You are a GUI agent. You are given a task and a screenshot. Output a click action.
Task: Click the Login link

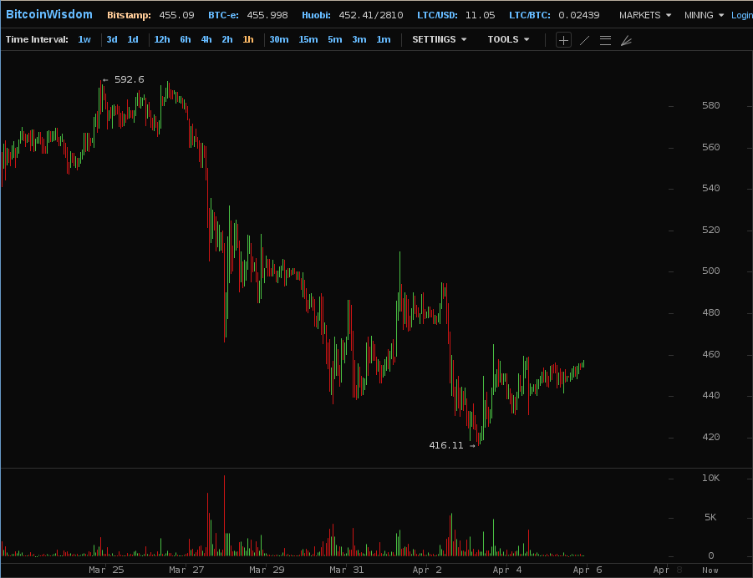click(741, 15)
